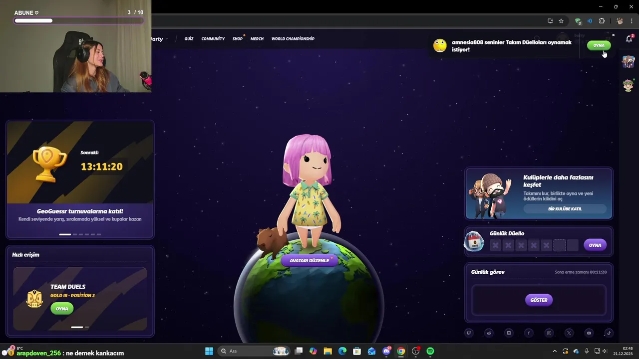Open the Instagram social link icon
The width and height of the screenshot is (639, 359).
point(549,333)
